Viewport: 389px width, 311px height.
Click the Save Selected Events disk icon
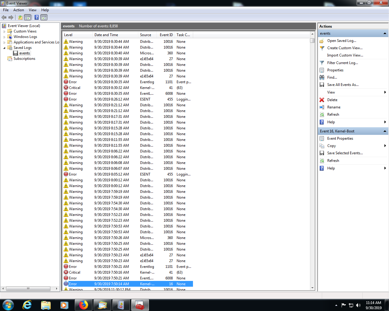(x=322, y=153)
